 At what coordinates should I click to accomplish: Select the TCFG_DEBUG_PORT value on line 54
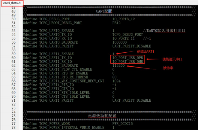127,35
